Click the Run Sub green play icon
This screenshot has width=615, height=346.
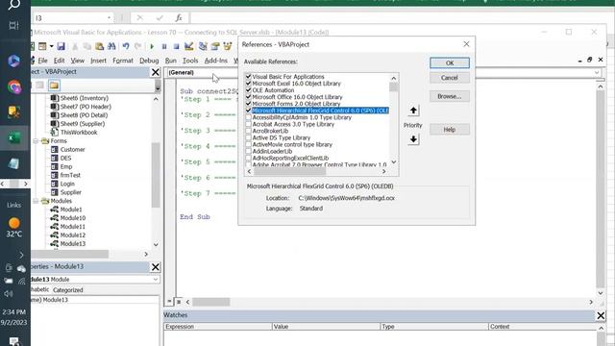pyautogui.click(x=152, y=47)
